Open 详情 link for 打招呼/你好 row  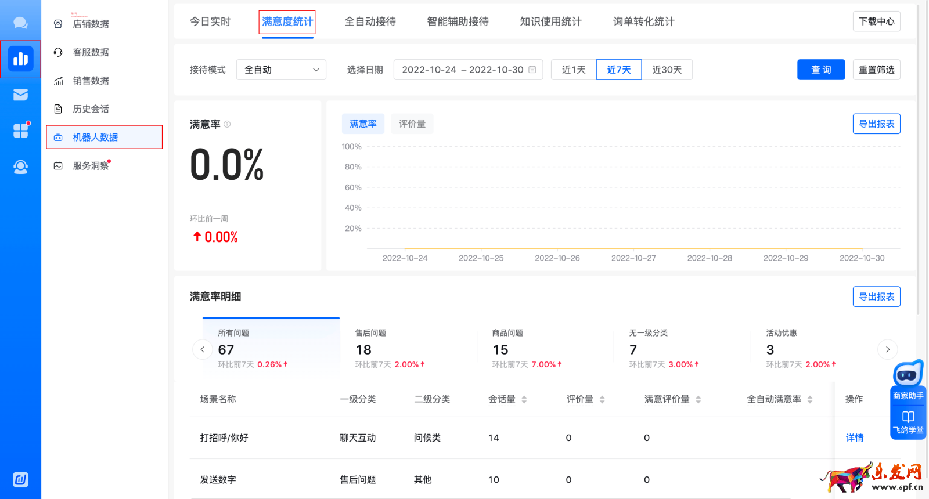tap(854, 438)
